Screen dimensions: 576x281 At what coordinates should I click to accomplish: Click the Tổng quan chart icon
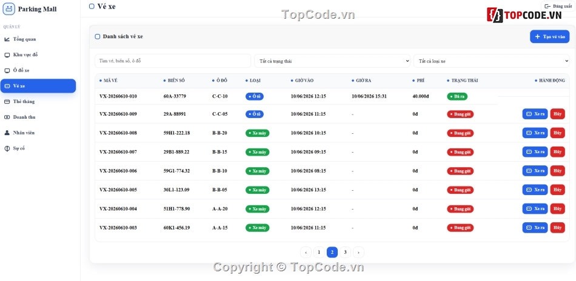coord(7,39)
